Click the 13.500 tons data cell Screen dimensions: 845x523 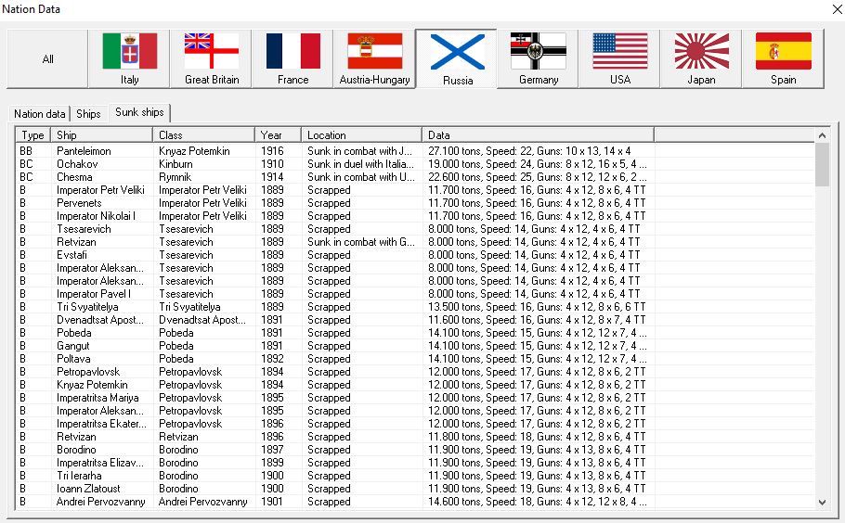click(x=537, y=307)
